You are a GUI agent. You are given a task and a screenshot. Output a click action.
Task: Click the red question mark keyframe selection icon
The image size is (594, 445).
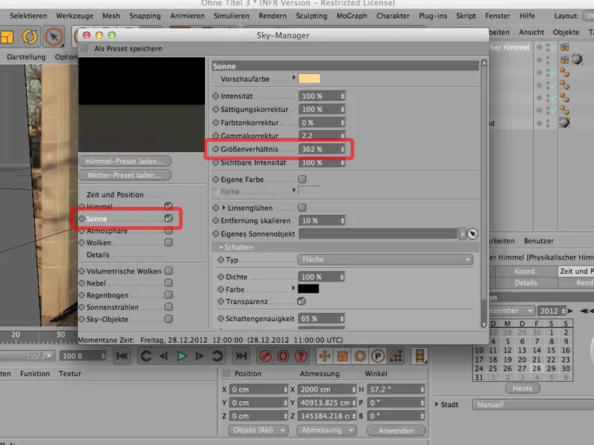pos(301,356)
